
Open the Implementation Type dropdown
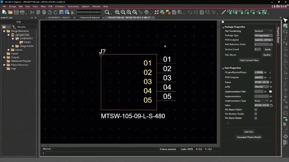pos(261,101)
